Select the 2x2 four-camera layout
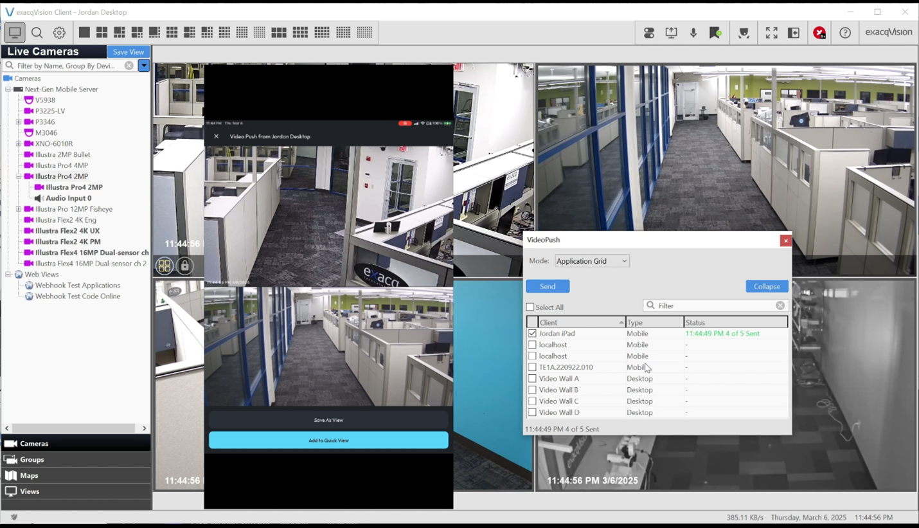This screenshot has height=528, width=919. click(x=102, y=33)
